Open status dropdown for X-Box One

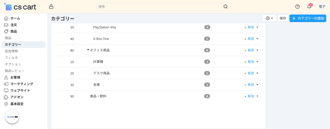[252, 39]
